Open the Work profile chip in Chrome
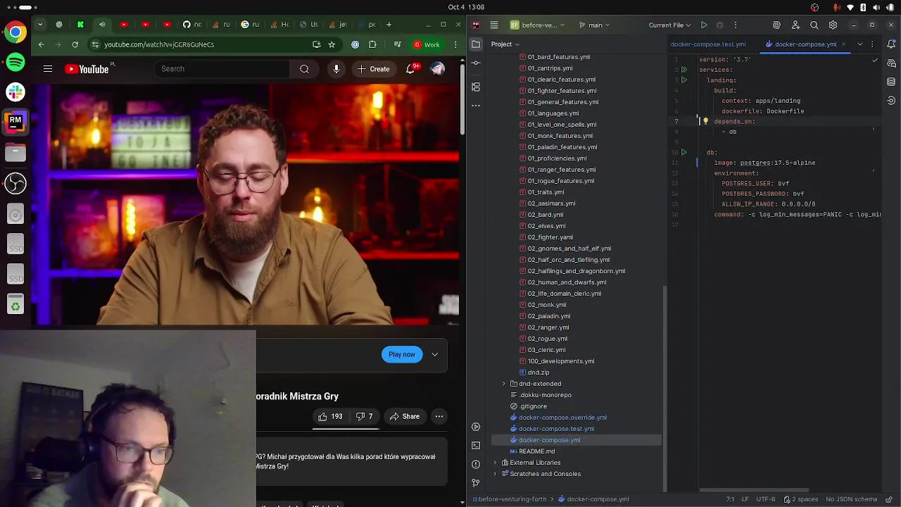The height and width of the screenshot is (507, 901). [x=427, y=44]
